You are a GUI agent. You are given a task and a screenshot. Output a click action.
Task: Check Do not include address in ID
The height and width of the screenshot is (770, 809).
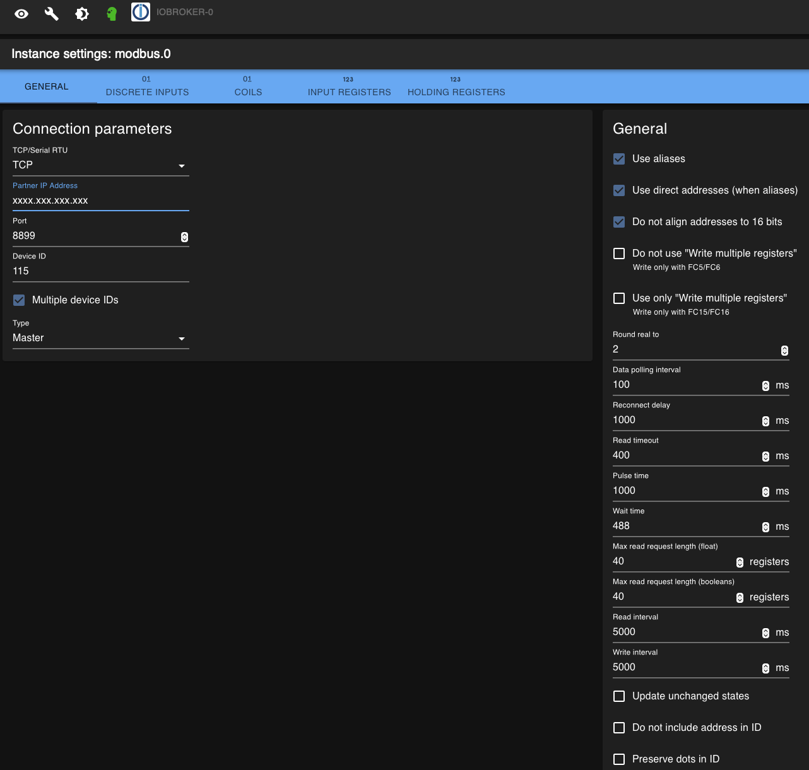pyautogui.click(x=619, y=728)
